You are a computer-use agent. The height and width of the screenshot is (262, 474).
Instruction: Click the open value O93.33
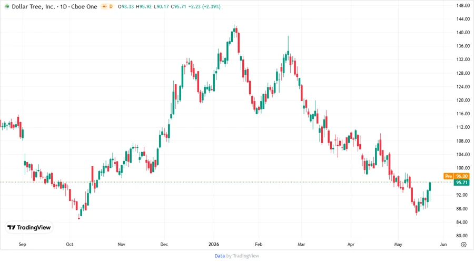click(126, 7)
